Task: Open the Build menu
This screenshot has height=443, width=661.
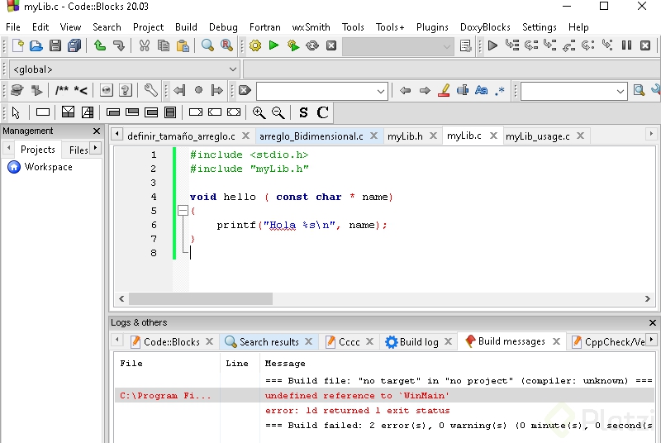Action: (x=186, y=27)
